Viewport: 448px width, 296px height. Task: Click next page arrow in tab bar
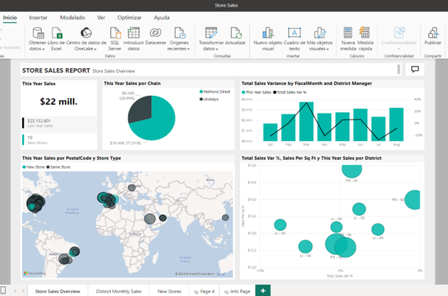pos(23,291)
